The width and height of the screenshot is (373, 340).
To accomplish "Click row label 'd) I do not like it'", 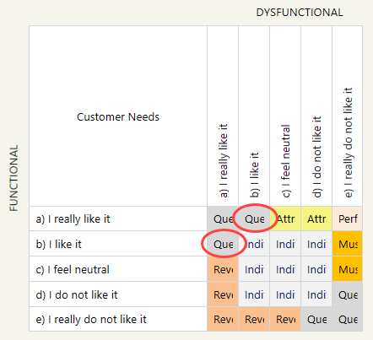I will click(x=77, y=294).
